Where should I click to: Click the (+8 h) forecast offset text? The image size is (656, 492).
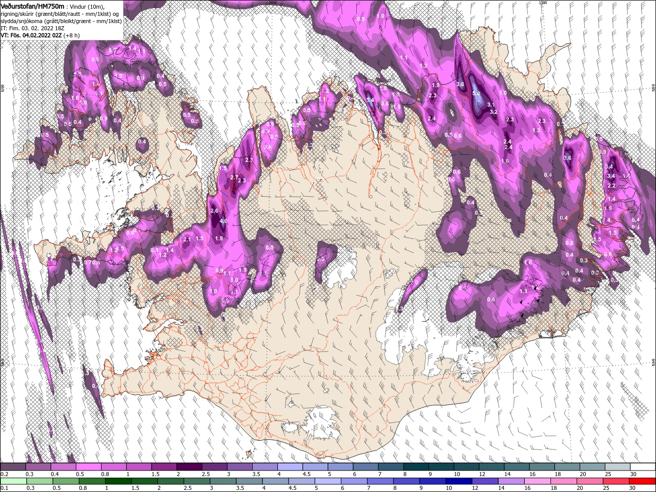(71, 35)
